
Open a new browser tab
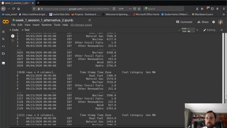click(38, 3)
